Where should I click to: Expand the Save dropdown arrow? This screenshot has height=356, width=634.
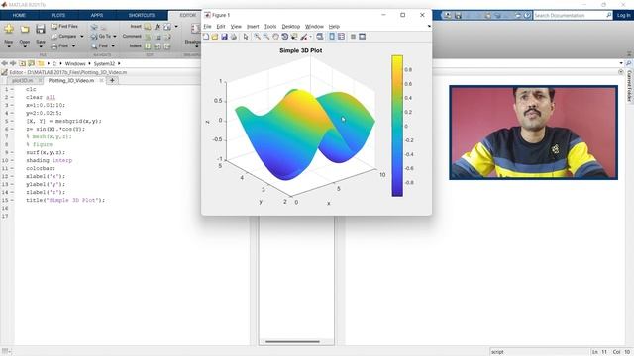41,46
